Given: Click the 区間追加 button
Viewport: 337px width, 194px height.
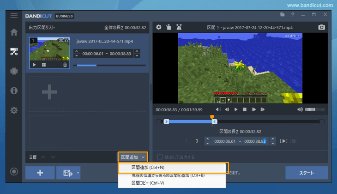Looking at the screenshot, I should [x=129, y=157].
